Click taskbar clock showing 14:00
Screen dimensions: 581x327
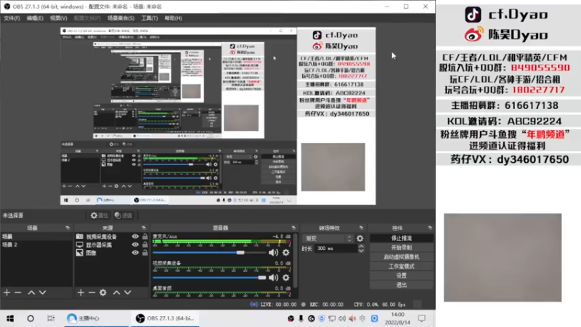[x=397, y=318]
